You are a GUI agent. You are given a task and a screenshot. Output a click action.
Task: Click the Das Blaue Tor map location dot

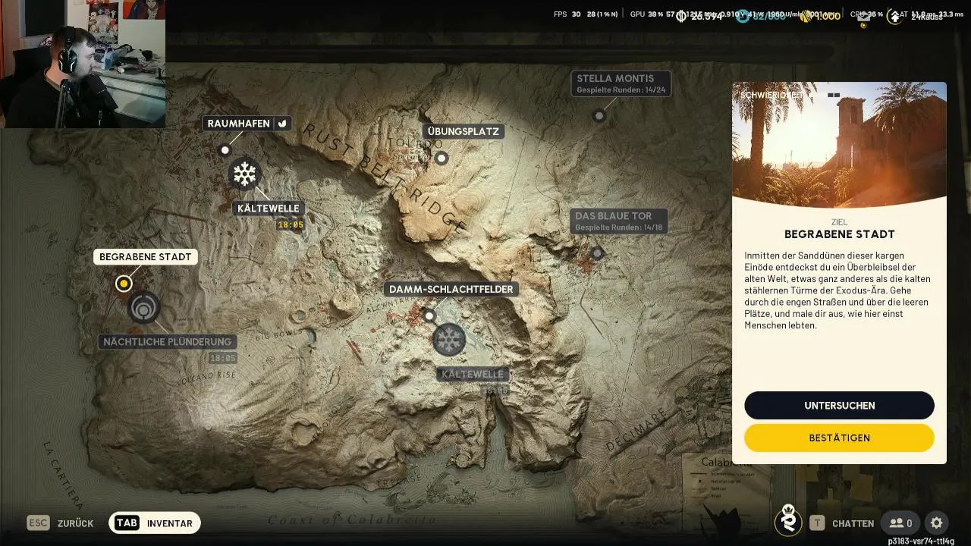click(598, 253)
